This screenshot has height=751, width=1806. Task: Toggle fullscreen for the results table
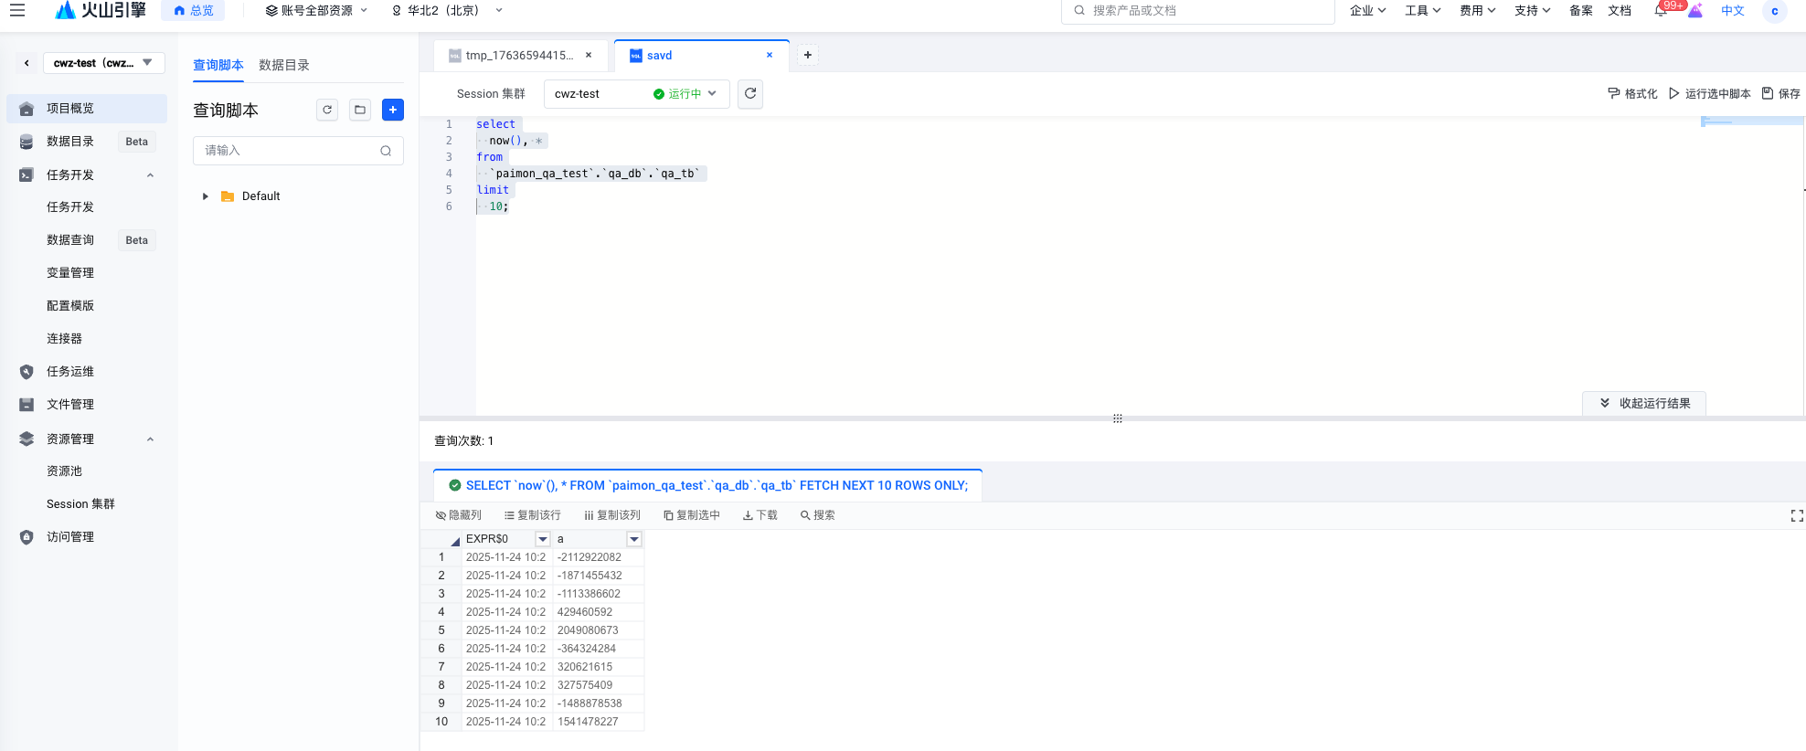(1796, 516)
